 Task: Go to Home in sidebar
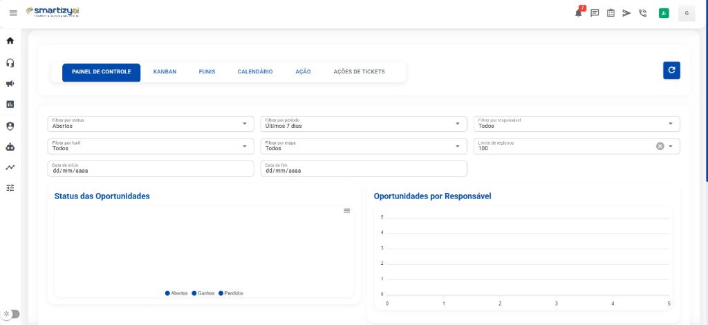point(10,41)
